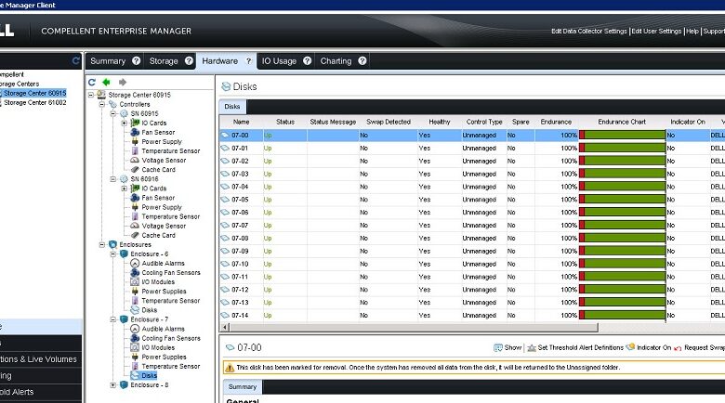Click the Storage tab help icon
The height and width of the screenshot is (403, 725).
click(189, 60)
